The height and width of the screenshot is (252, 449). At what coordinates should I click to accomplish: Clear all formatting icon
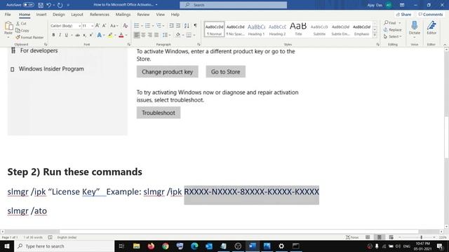click(x=125, y=26)
